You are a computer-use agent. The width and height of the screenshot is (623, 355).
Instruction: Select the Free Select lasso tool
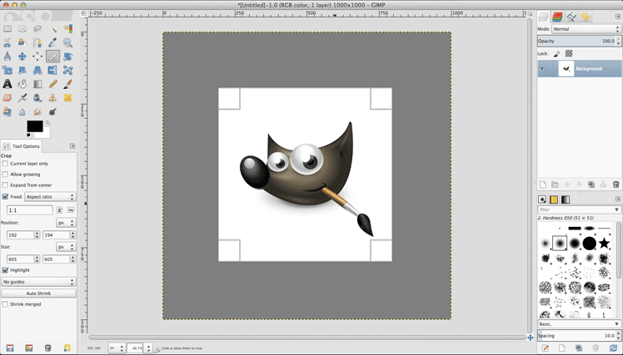pyautogui.click(x=37, y=28)
